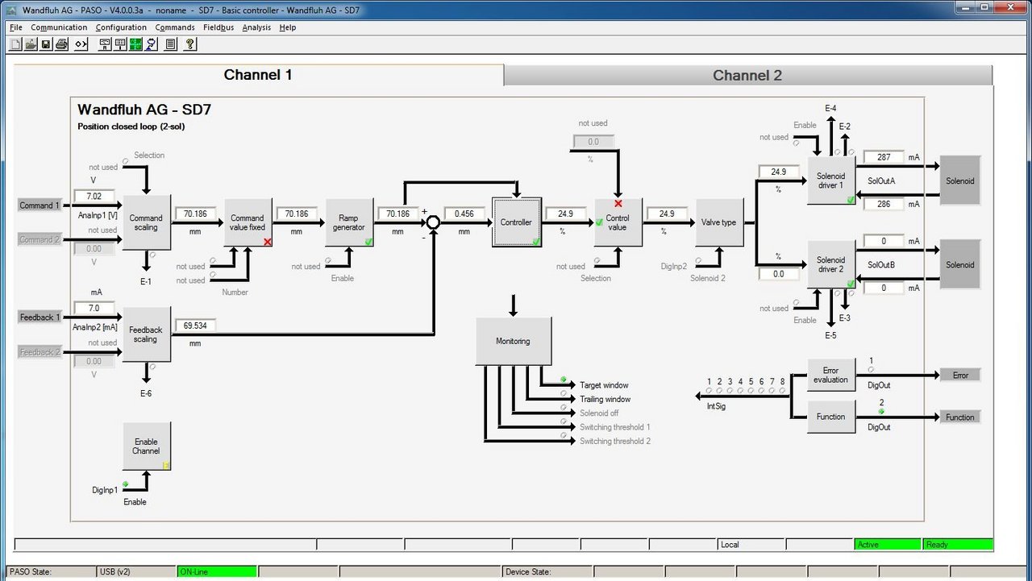
Task: Open the Communication menu
Action: (59, 27)
